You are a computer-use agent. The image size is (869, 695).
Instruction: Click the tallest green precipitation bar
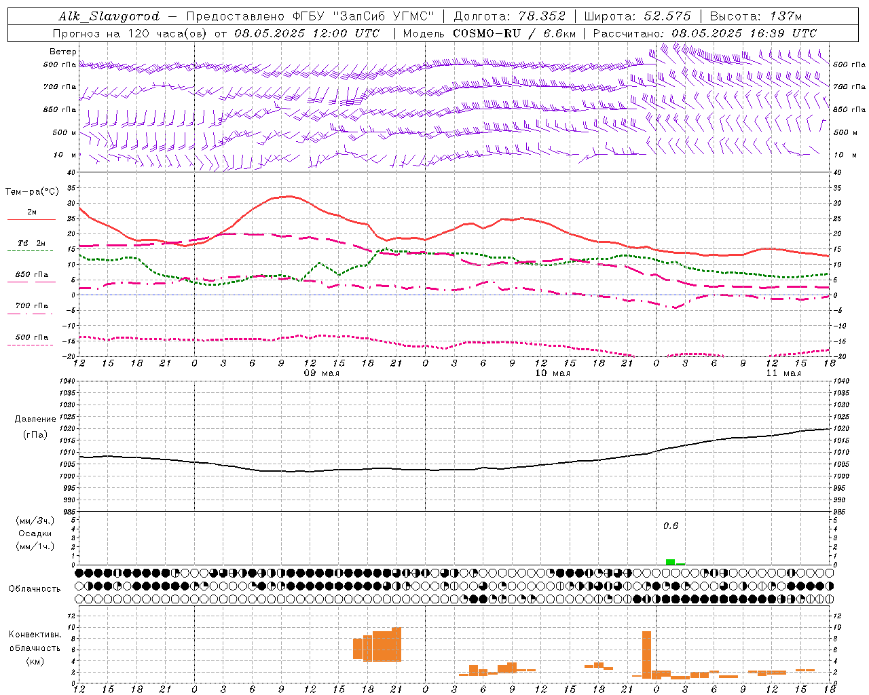(x=671, y=562)
